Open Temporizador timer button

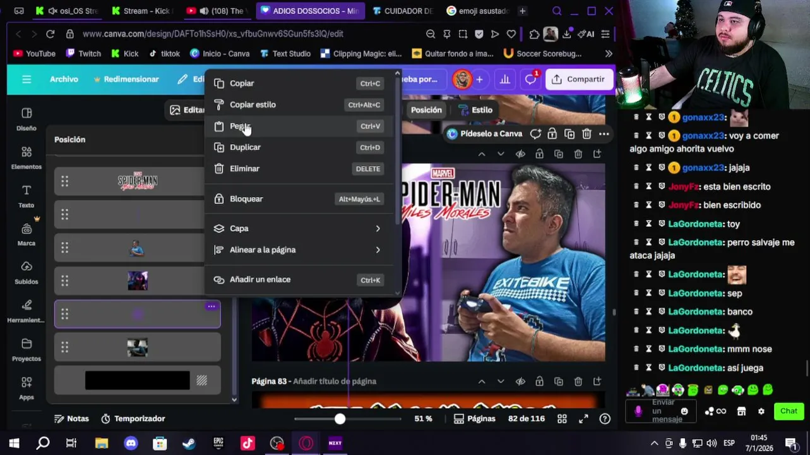pos(133,418)
